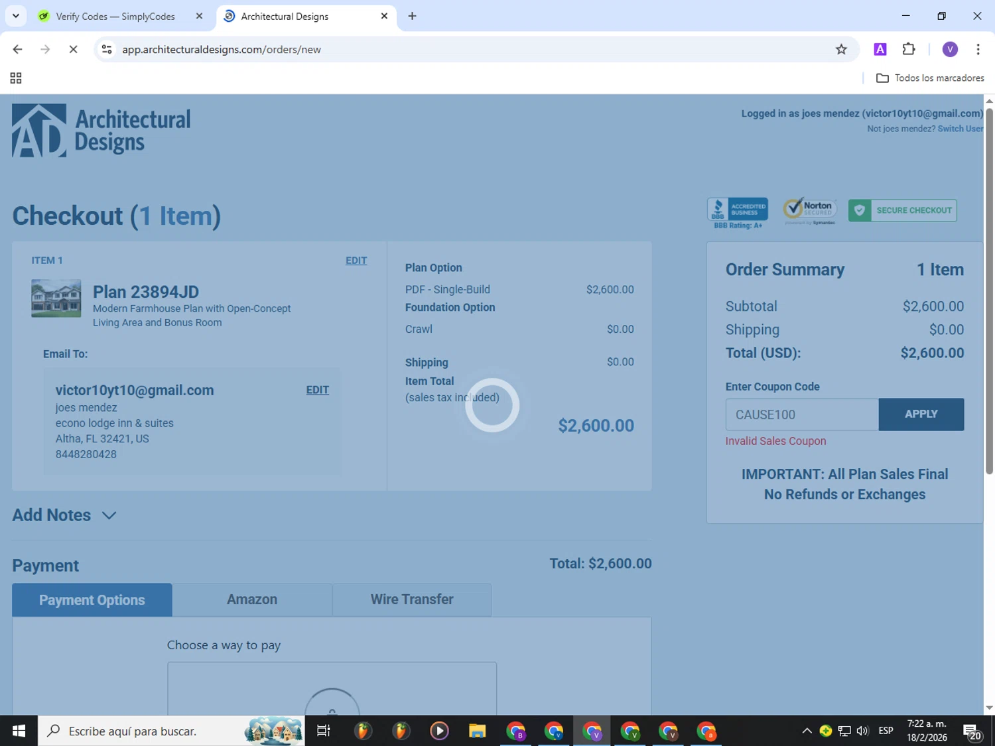Open Chrome three-dot menu
The image size is (995, 746).
[978, 49]
